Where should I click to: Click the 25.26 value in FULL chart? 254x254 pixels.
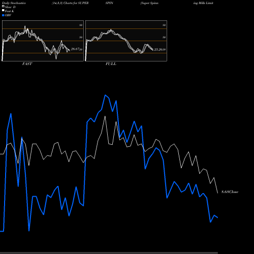point(158,49)
